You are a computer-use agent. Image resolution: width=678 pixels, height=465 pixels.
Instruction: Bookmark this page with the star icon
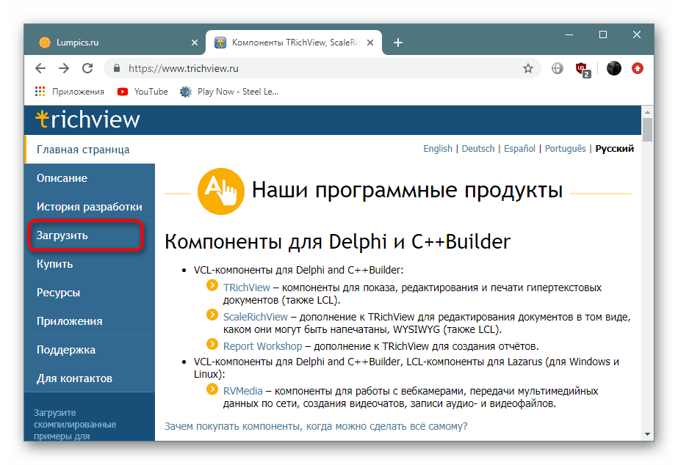pos(528,68)
